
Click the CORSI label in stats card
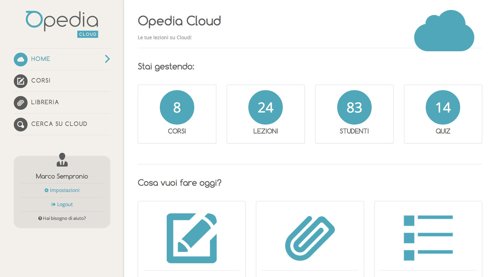tap(177, 131)
